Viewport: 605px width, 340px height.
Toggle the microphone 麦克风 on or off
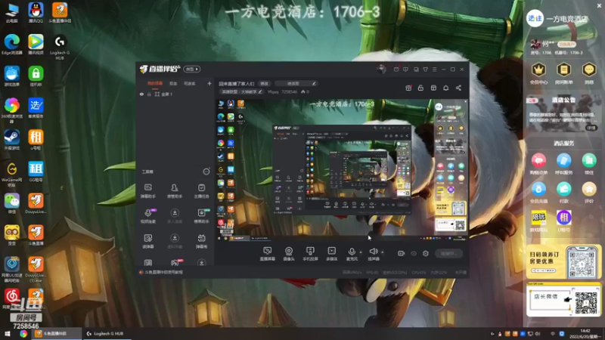[x=352, y=254]
